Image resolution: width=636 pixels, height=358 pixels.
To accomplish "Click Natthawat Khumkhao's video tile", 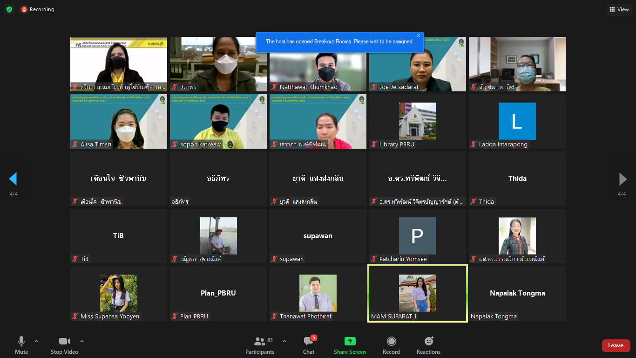I will pos(318,64).
